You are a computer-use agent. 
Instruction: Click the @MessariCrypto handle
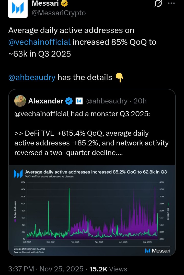[59, 13]
